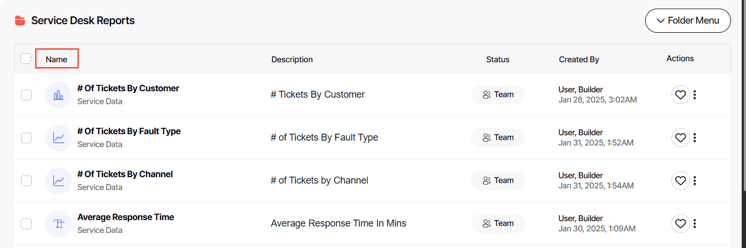Select the Average Response Time row checkbox

coord(26,224)
